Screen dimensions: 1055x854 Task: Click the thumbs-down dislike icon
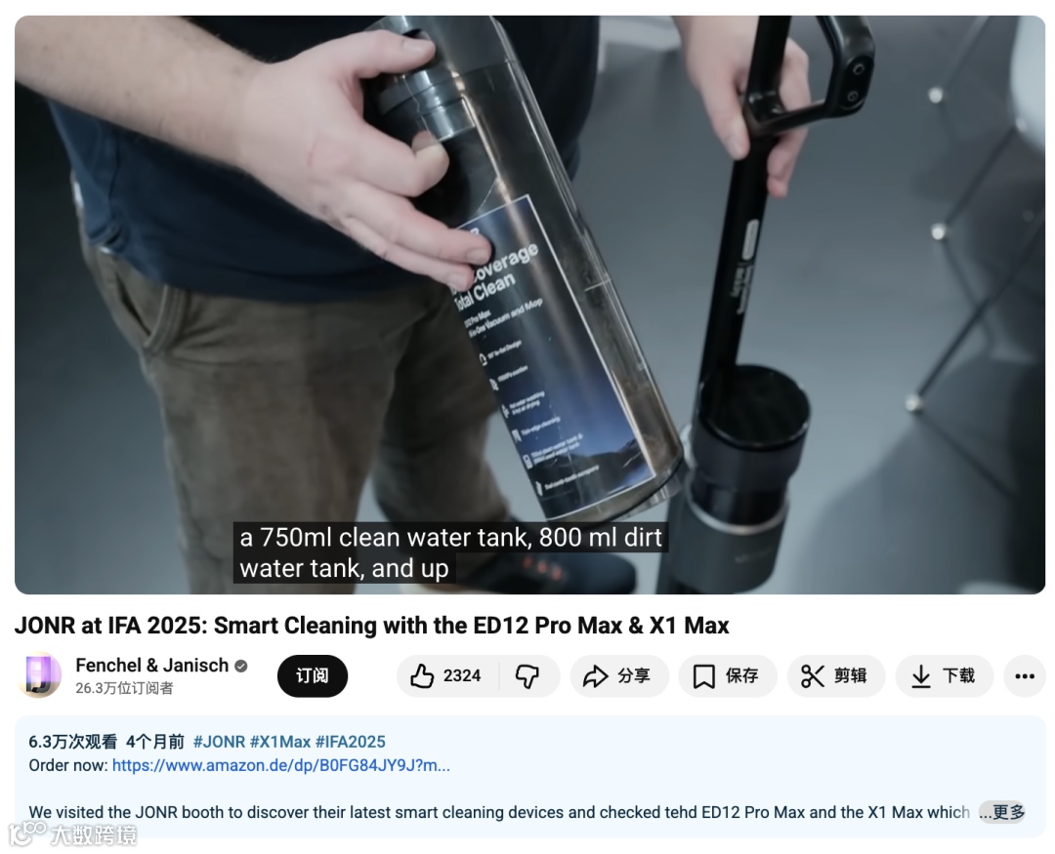point(527,675)
